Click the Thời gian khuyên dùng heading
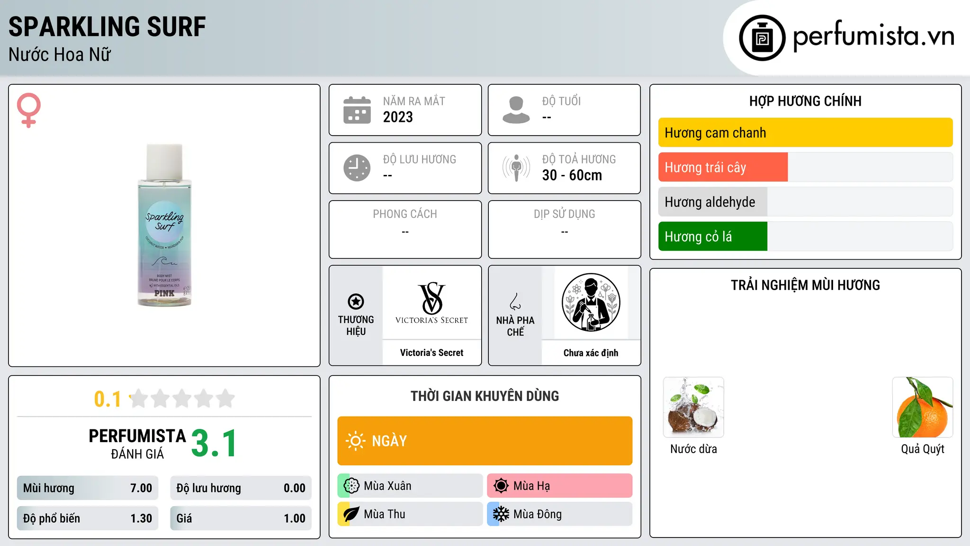This screenshot has width=970, height=546. point(485,396)
